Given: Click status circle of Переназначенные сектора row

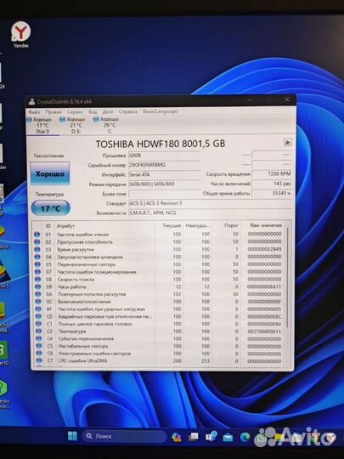Looking at the screenshot, I should (37, 264).
